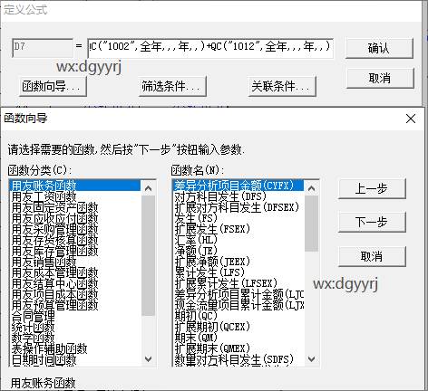The width and height of the screenshot is (428, 391).
Task: Open the 函数向导... button
Action: (x=53, y=87)
